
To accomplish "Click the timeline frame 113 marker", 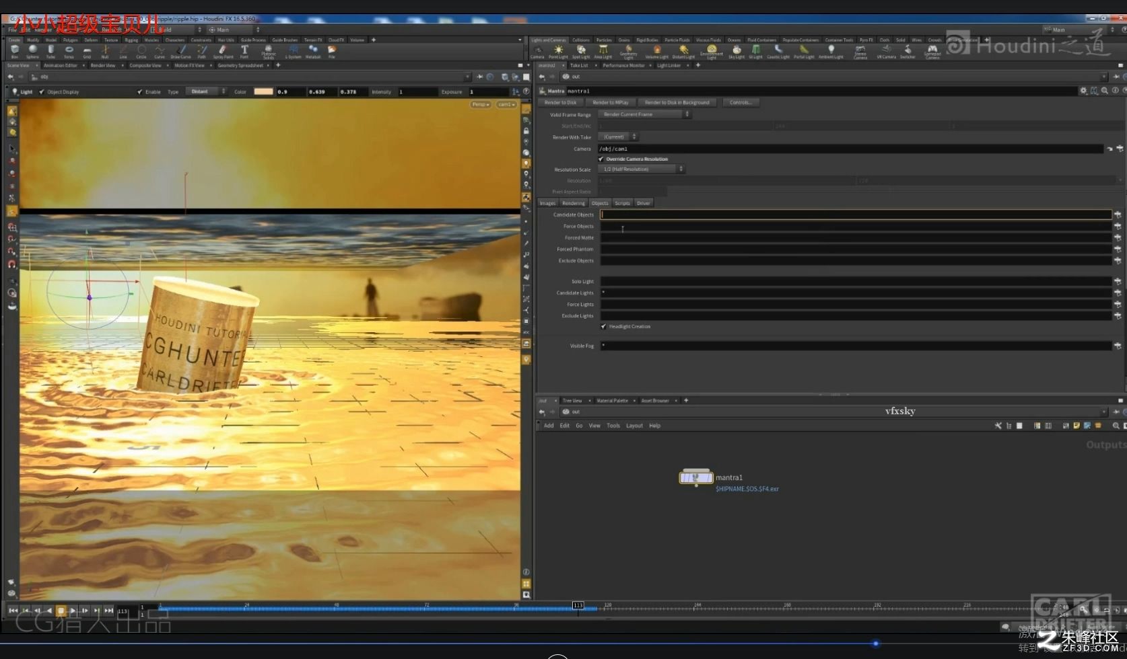I will click(x=578, y=605).
